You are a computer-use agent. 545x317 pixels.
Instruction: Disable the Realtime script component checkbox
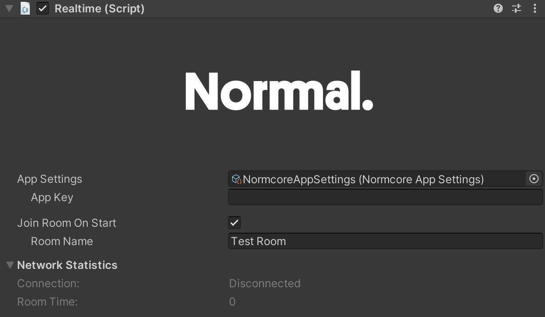pyautogui.click(x=43, y=8)
